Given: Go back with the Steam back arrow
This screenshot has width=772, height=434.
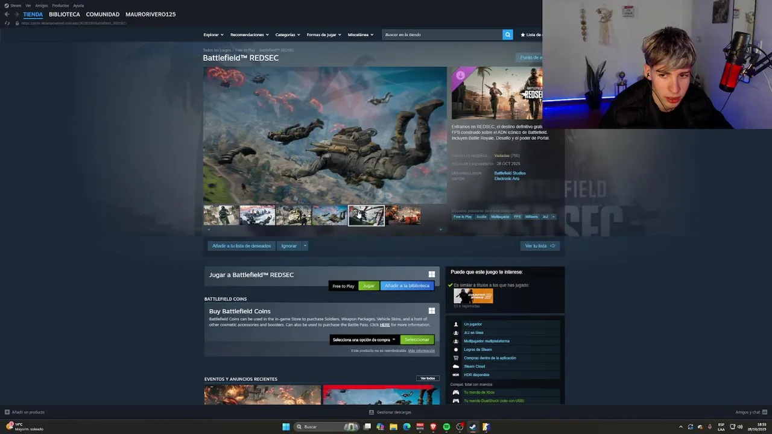Looking at the screenshot, I should [x=7, y=14].
